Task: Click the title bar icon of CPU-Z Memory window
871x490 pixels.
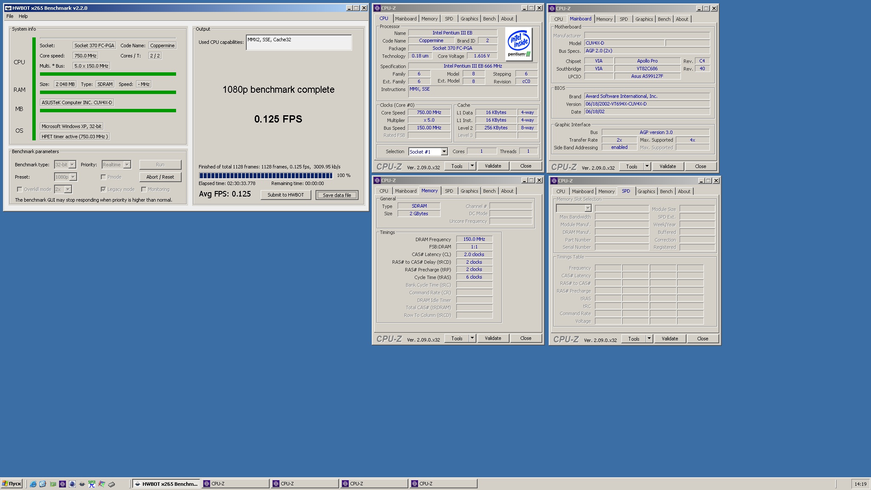Action: coord(377,180)
